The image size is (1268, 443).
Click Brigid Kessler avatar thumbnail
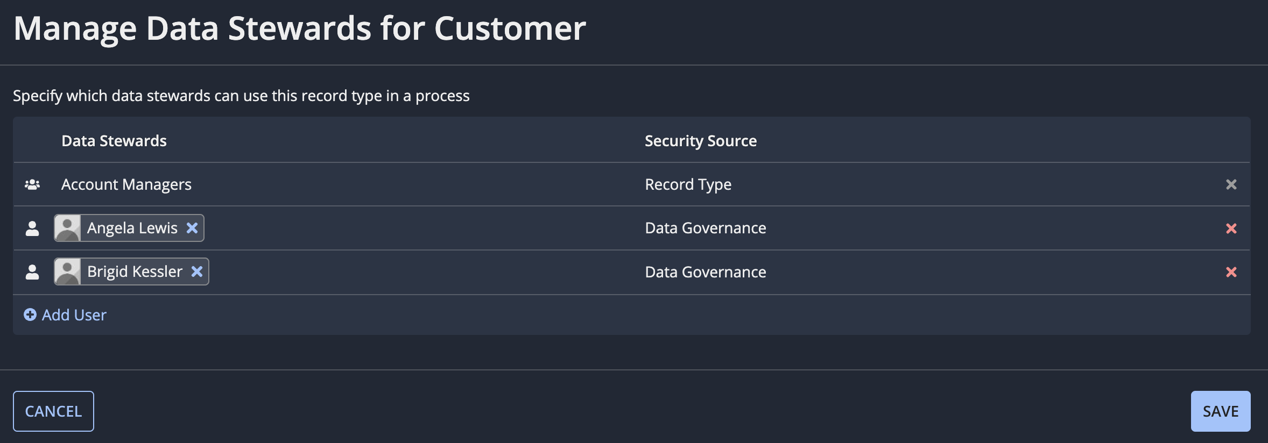coord(68,271)
